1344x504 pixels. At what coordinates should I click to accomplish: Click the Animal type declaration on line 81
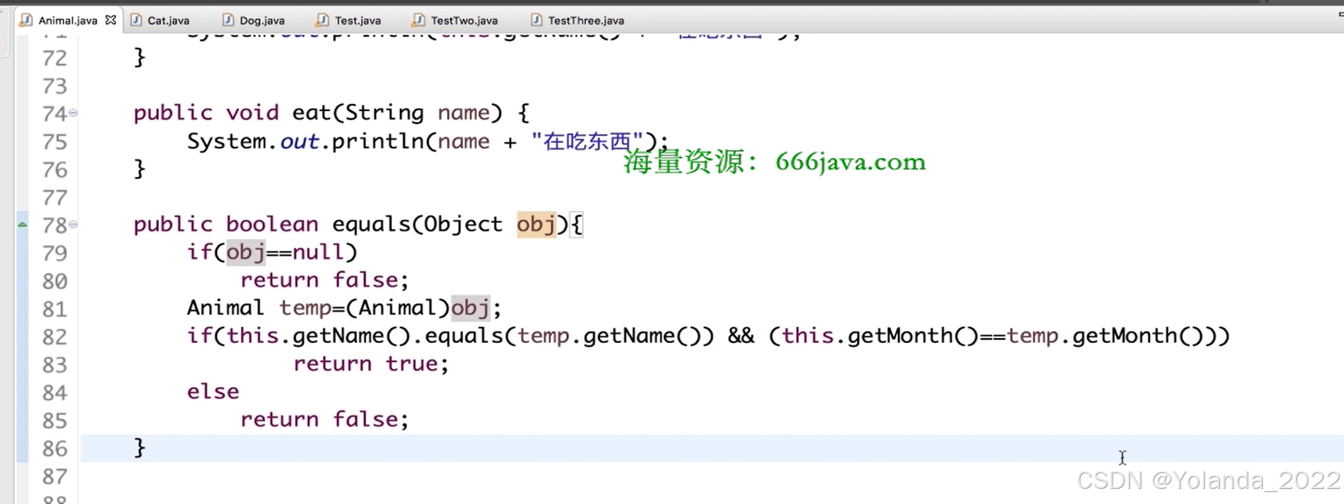(x=226, y=308)
